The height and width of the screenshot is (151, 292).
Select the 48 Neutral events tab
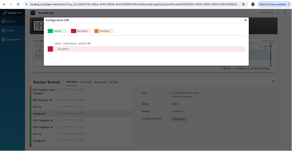click(100, 82)
